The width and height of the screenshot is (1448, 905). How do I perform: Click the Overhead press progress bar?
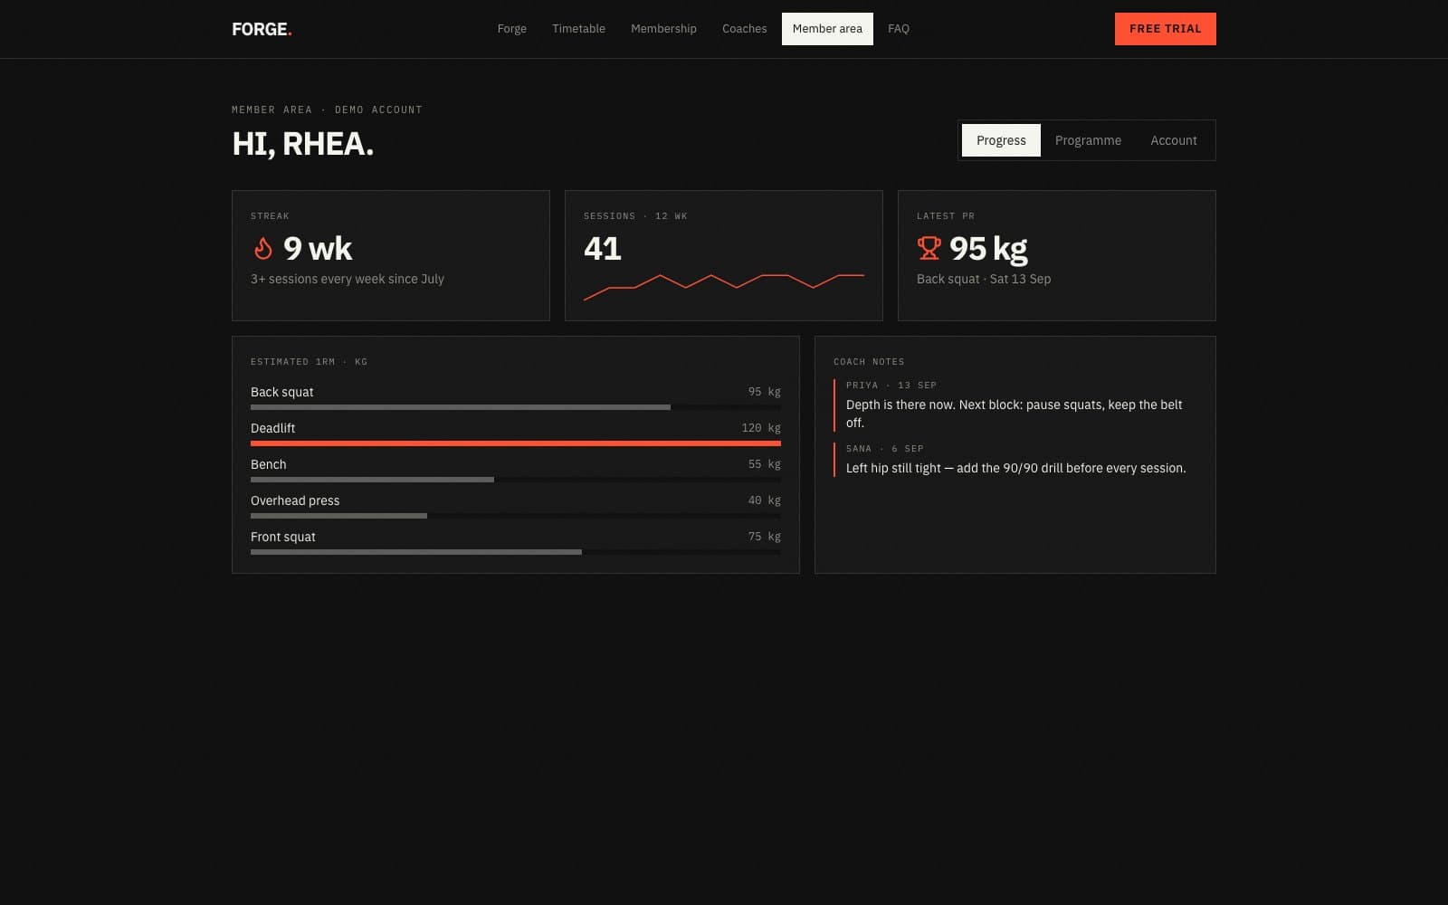(x=516, y=516)
